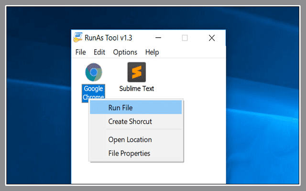Image resolution: width=306 pixels, height=191 pixels.
Task: Close the RunAs Tool window
Action: (x=212, y=38)
